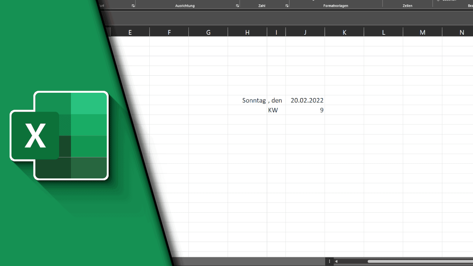The width and height of the screenshot is (473, 266).
Task: Select the date cell "20.02.2022"
Action: (305, 100)
